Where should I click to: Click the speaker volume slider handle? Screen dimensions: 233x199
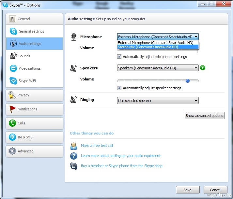pyautogui.click(x=188, y=81)
